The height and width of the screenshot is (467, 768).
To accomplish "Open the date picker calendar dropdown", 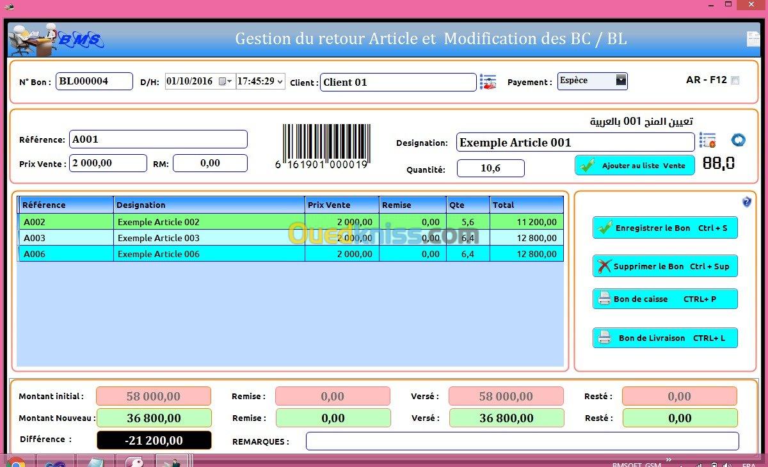I will click(226, 82).
